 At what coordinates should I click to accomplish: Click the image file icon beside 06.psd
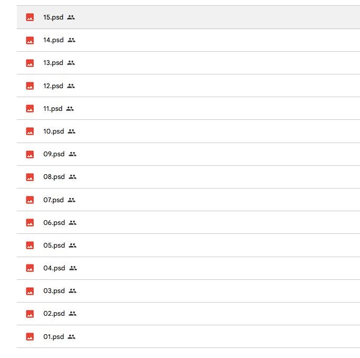[30, 223]
